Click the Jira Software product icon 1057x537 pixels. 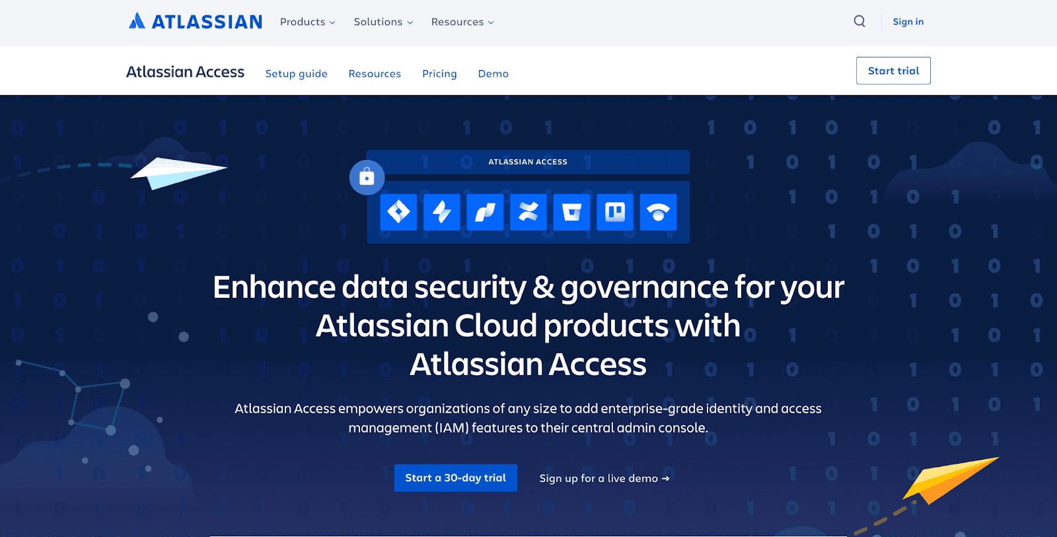[x=398, y=212]
